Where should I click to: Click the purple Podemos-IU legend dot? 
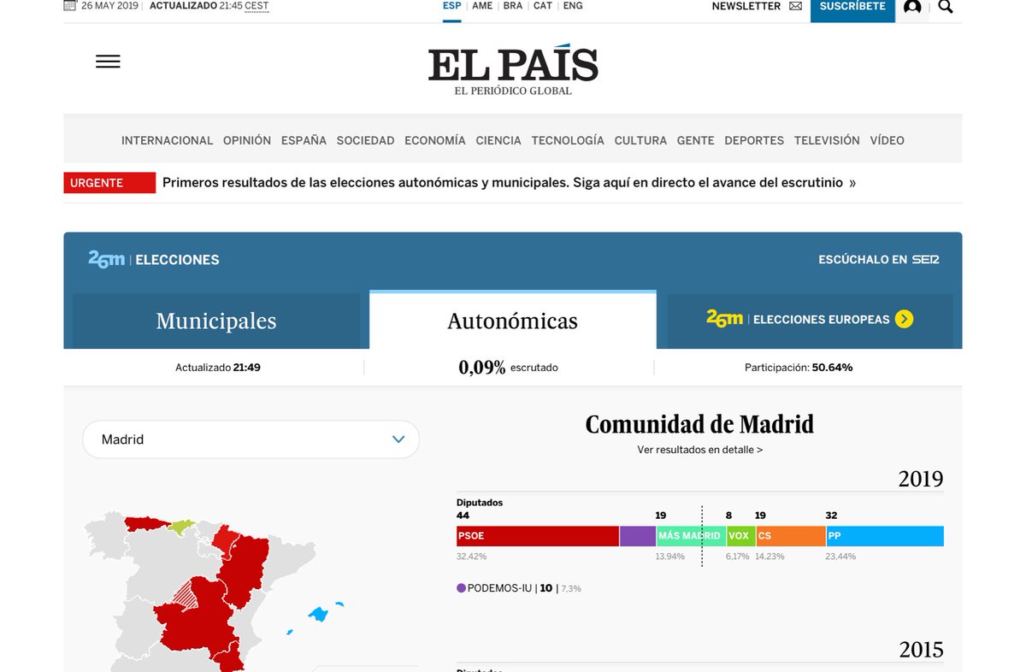click(x=462, y=588)
